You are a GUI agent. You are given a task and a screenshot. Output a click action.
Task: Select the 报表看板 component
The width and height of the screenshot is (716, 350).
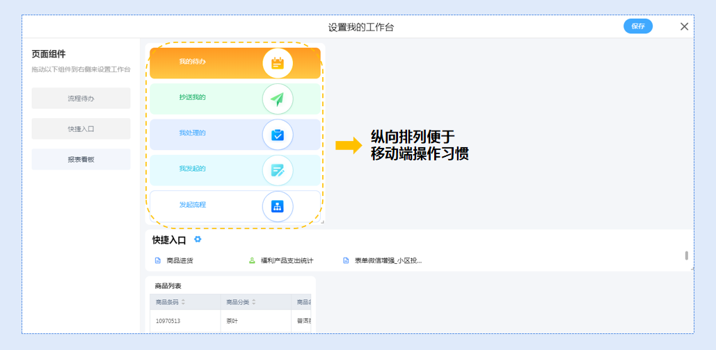pos(81,159)
